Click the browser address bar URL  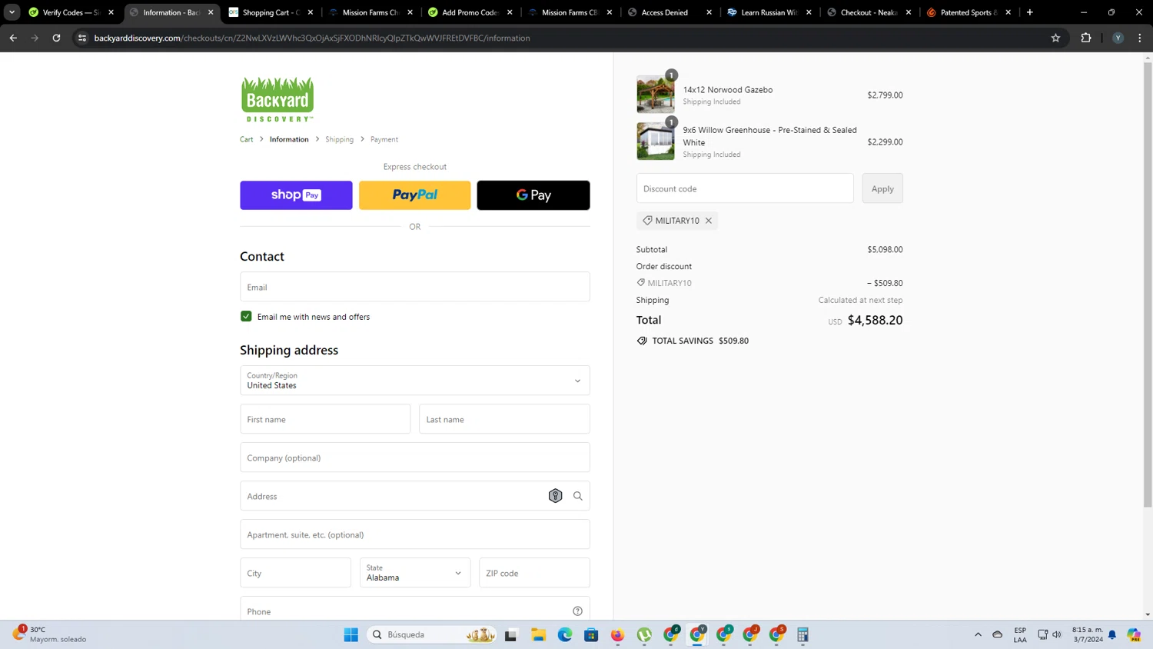click(x=312, y=38)
